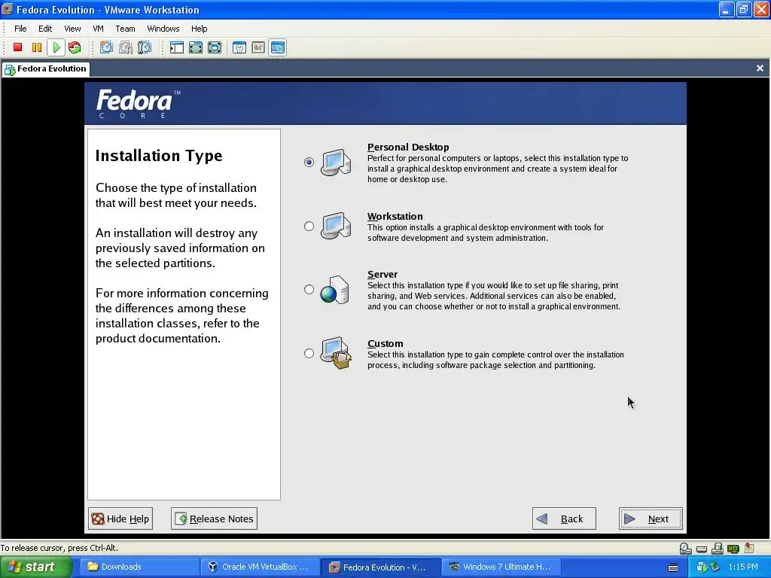The width and height of the screenshot is (771, 578).
Task: Click the Quick Switch view icon
Action: point(196,47)
